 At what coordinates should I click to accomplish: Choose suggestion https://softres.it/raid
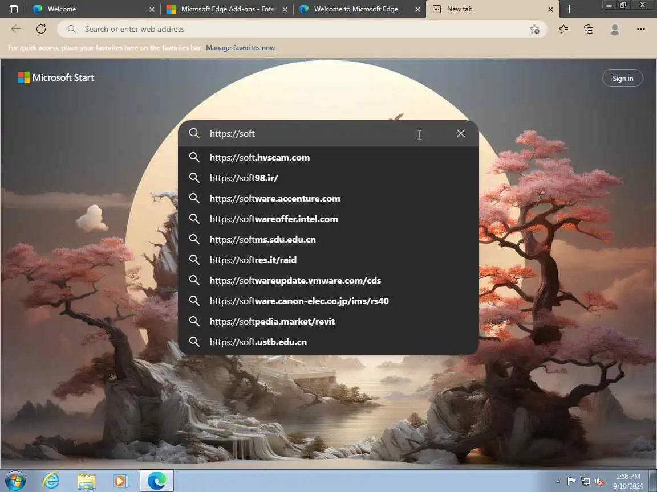click(328, 260)
